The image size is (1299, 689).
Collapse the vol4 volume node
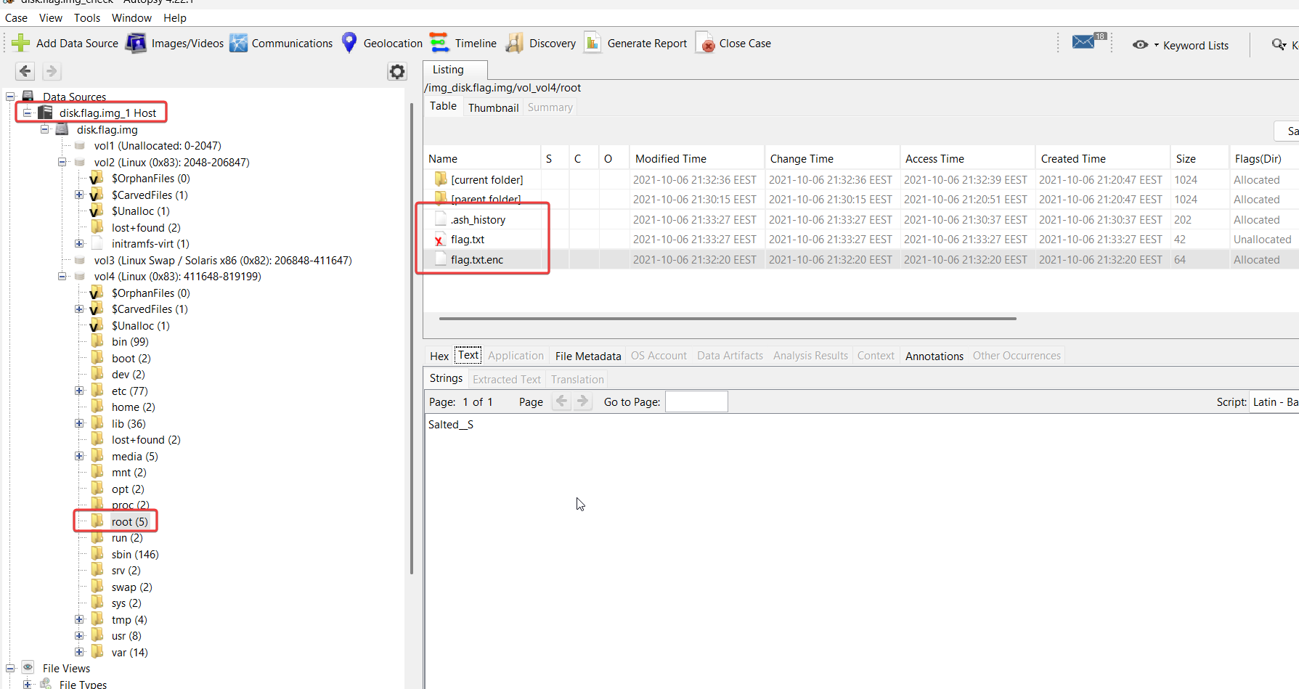pos(62,277)
